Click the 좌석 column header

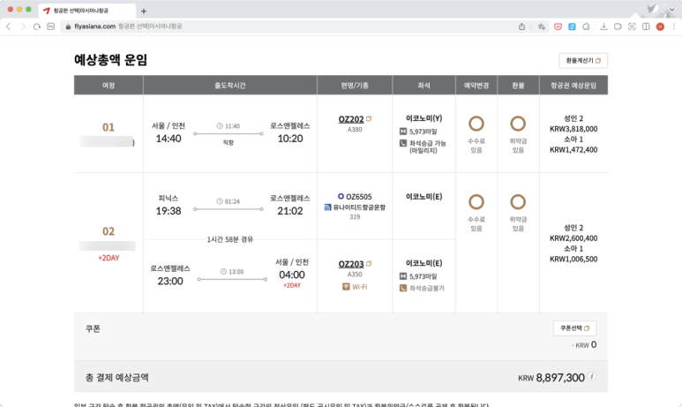[x=424, y=86]
